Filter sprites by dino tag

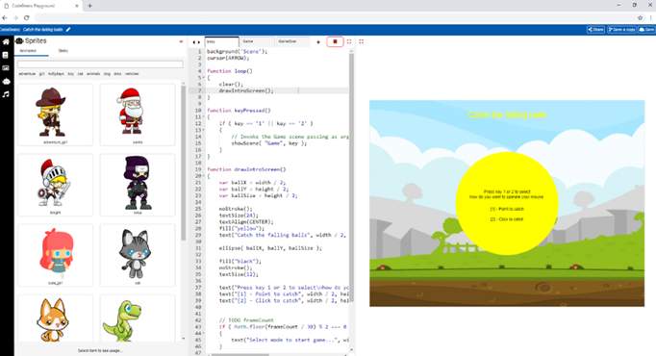click(x=117, y=74)
